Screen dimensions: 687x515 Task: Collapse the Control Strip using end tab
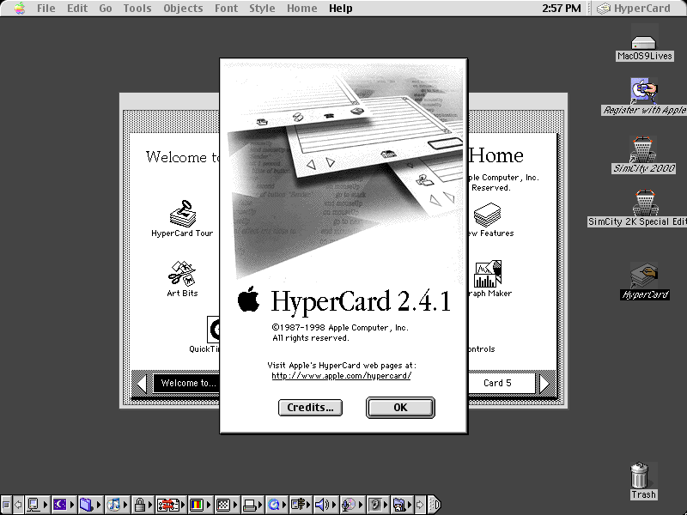click(x=435, y=505)
